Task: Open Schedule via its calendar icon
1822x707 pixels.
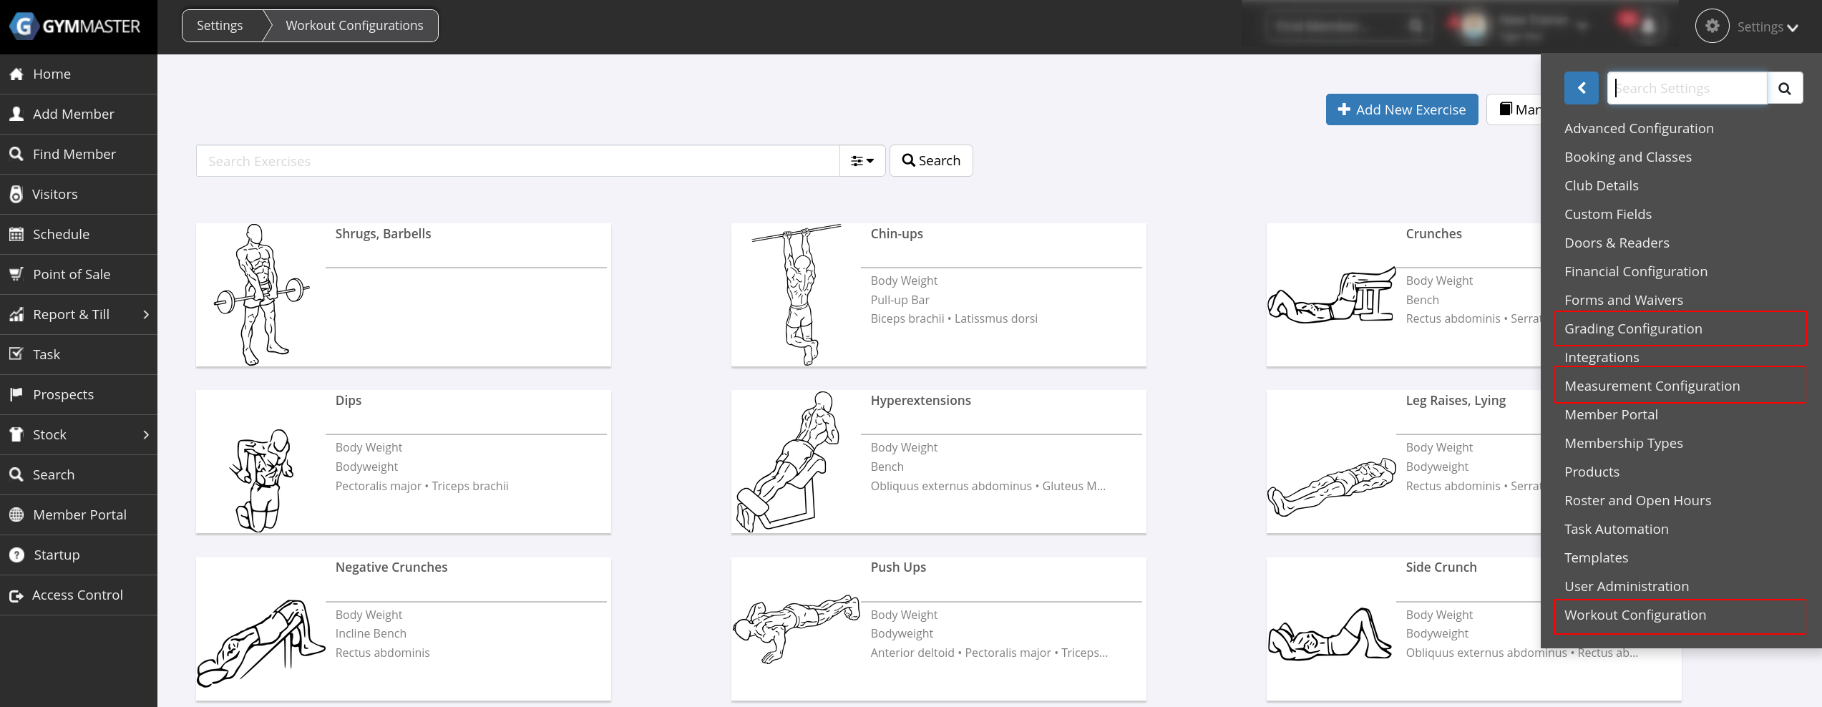Action: point(16,235)
